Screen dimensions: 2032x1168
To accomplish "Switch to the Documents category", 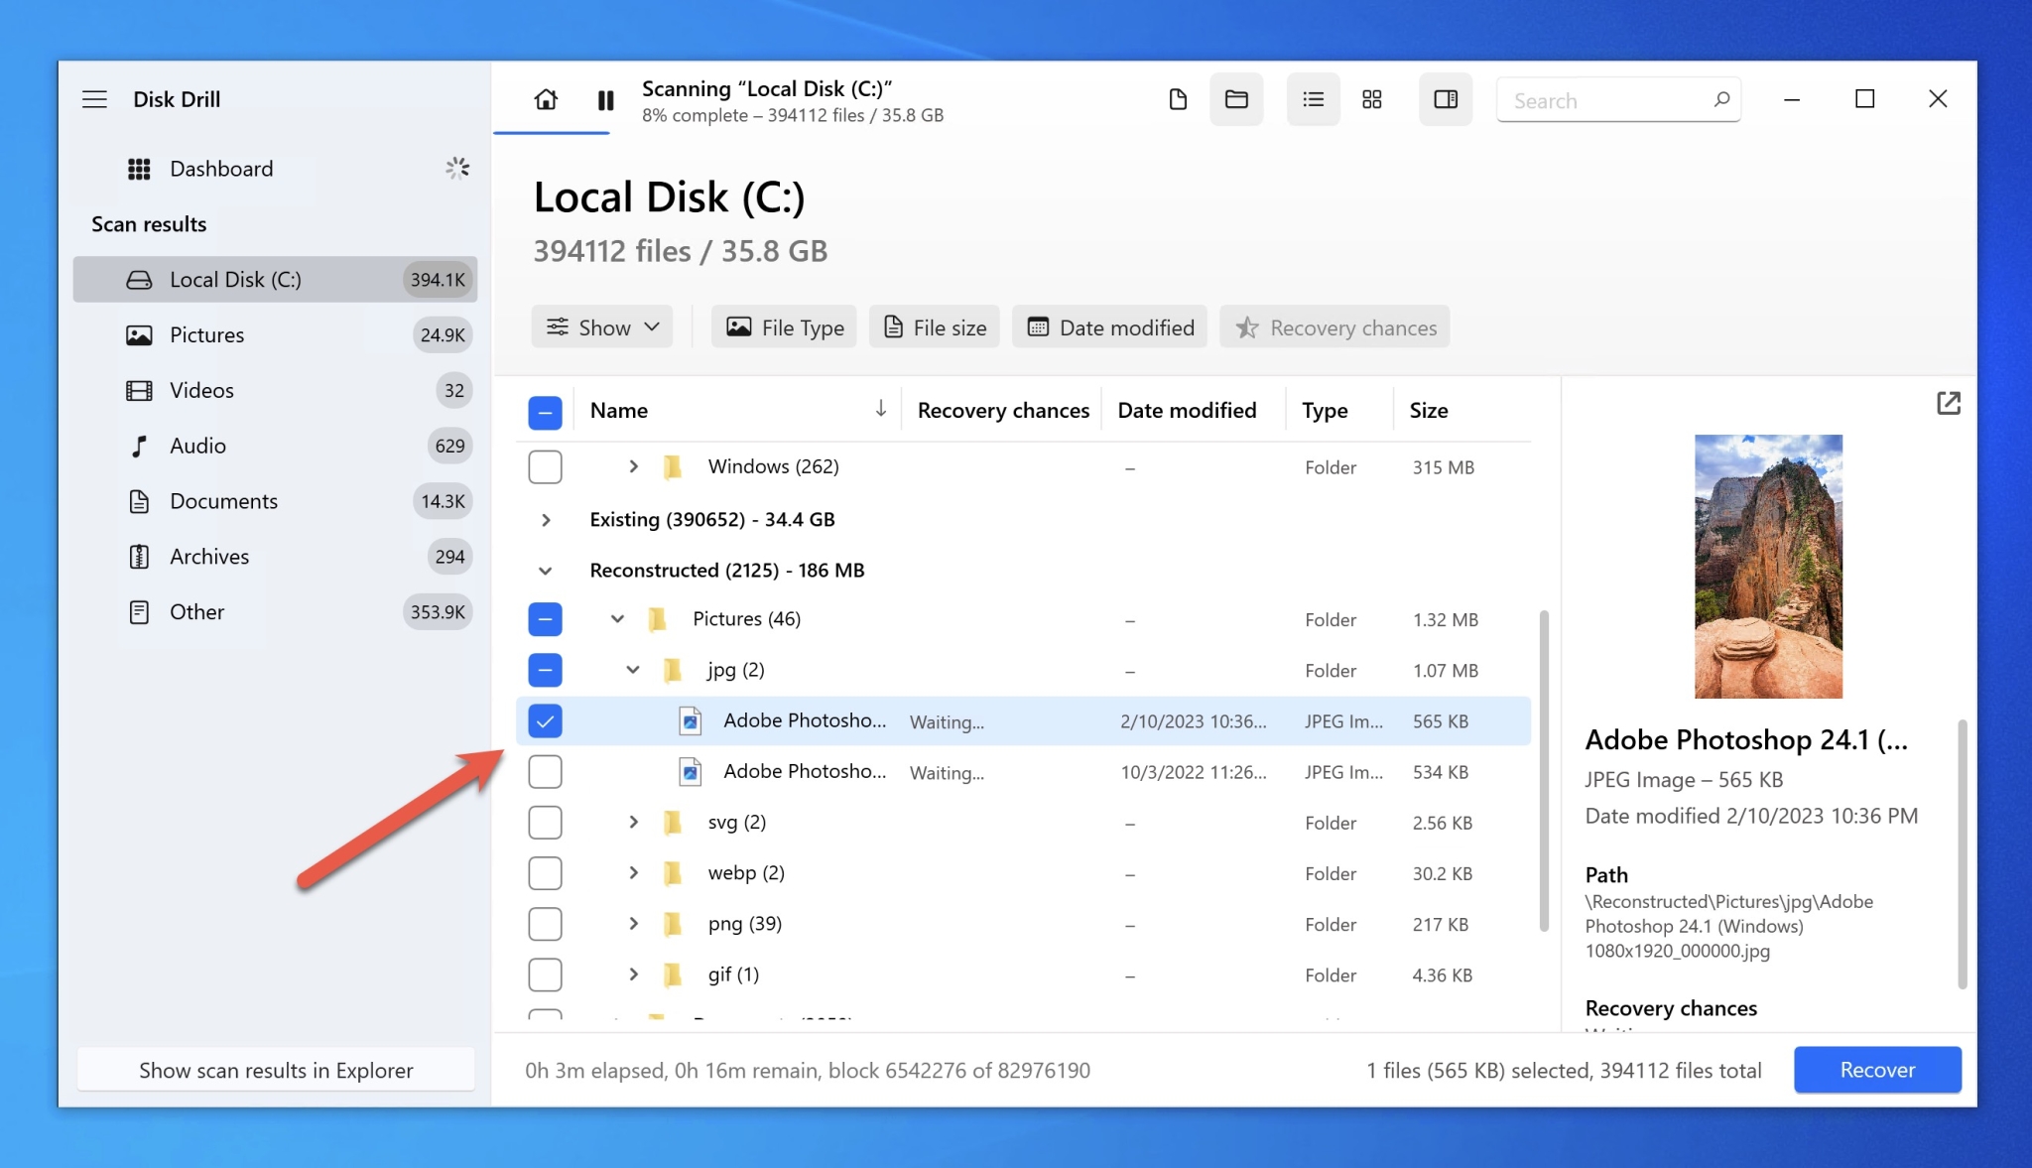I will click(x=224, y=501).
